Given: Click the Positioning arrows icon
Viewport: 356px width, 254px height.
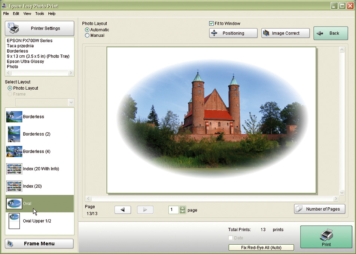Looking at the screenshot, I should coord(214,33).
